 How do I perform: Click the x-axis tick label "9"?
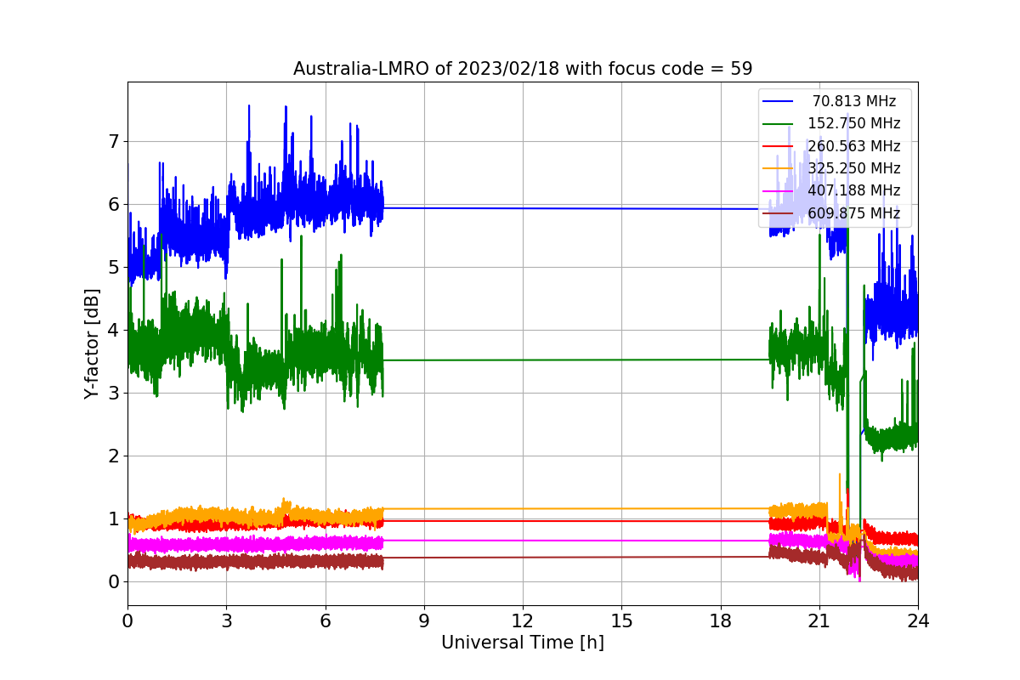424,621
